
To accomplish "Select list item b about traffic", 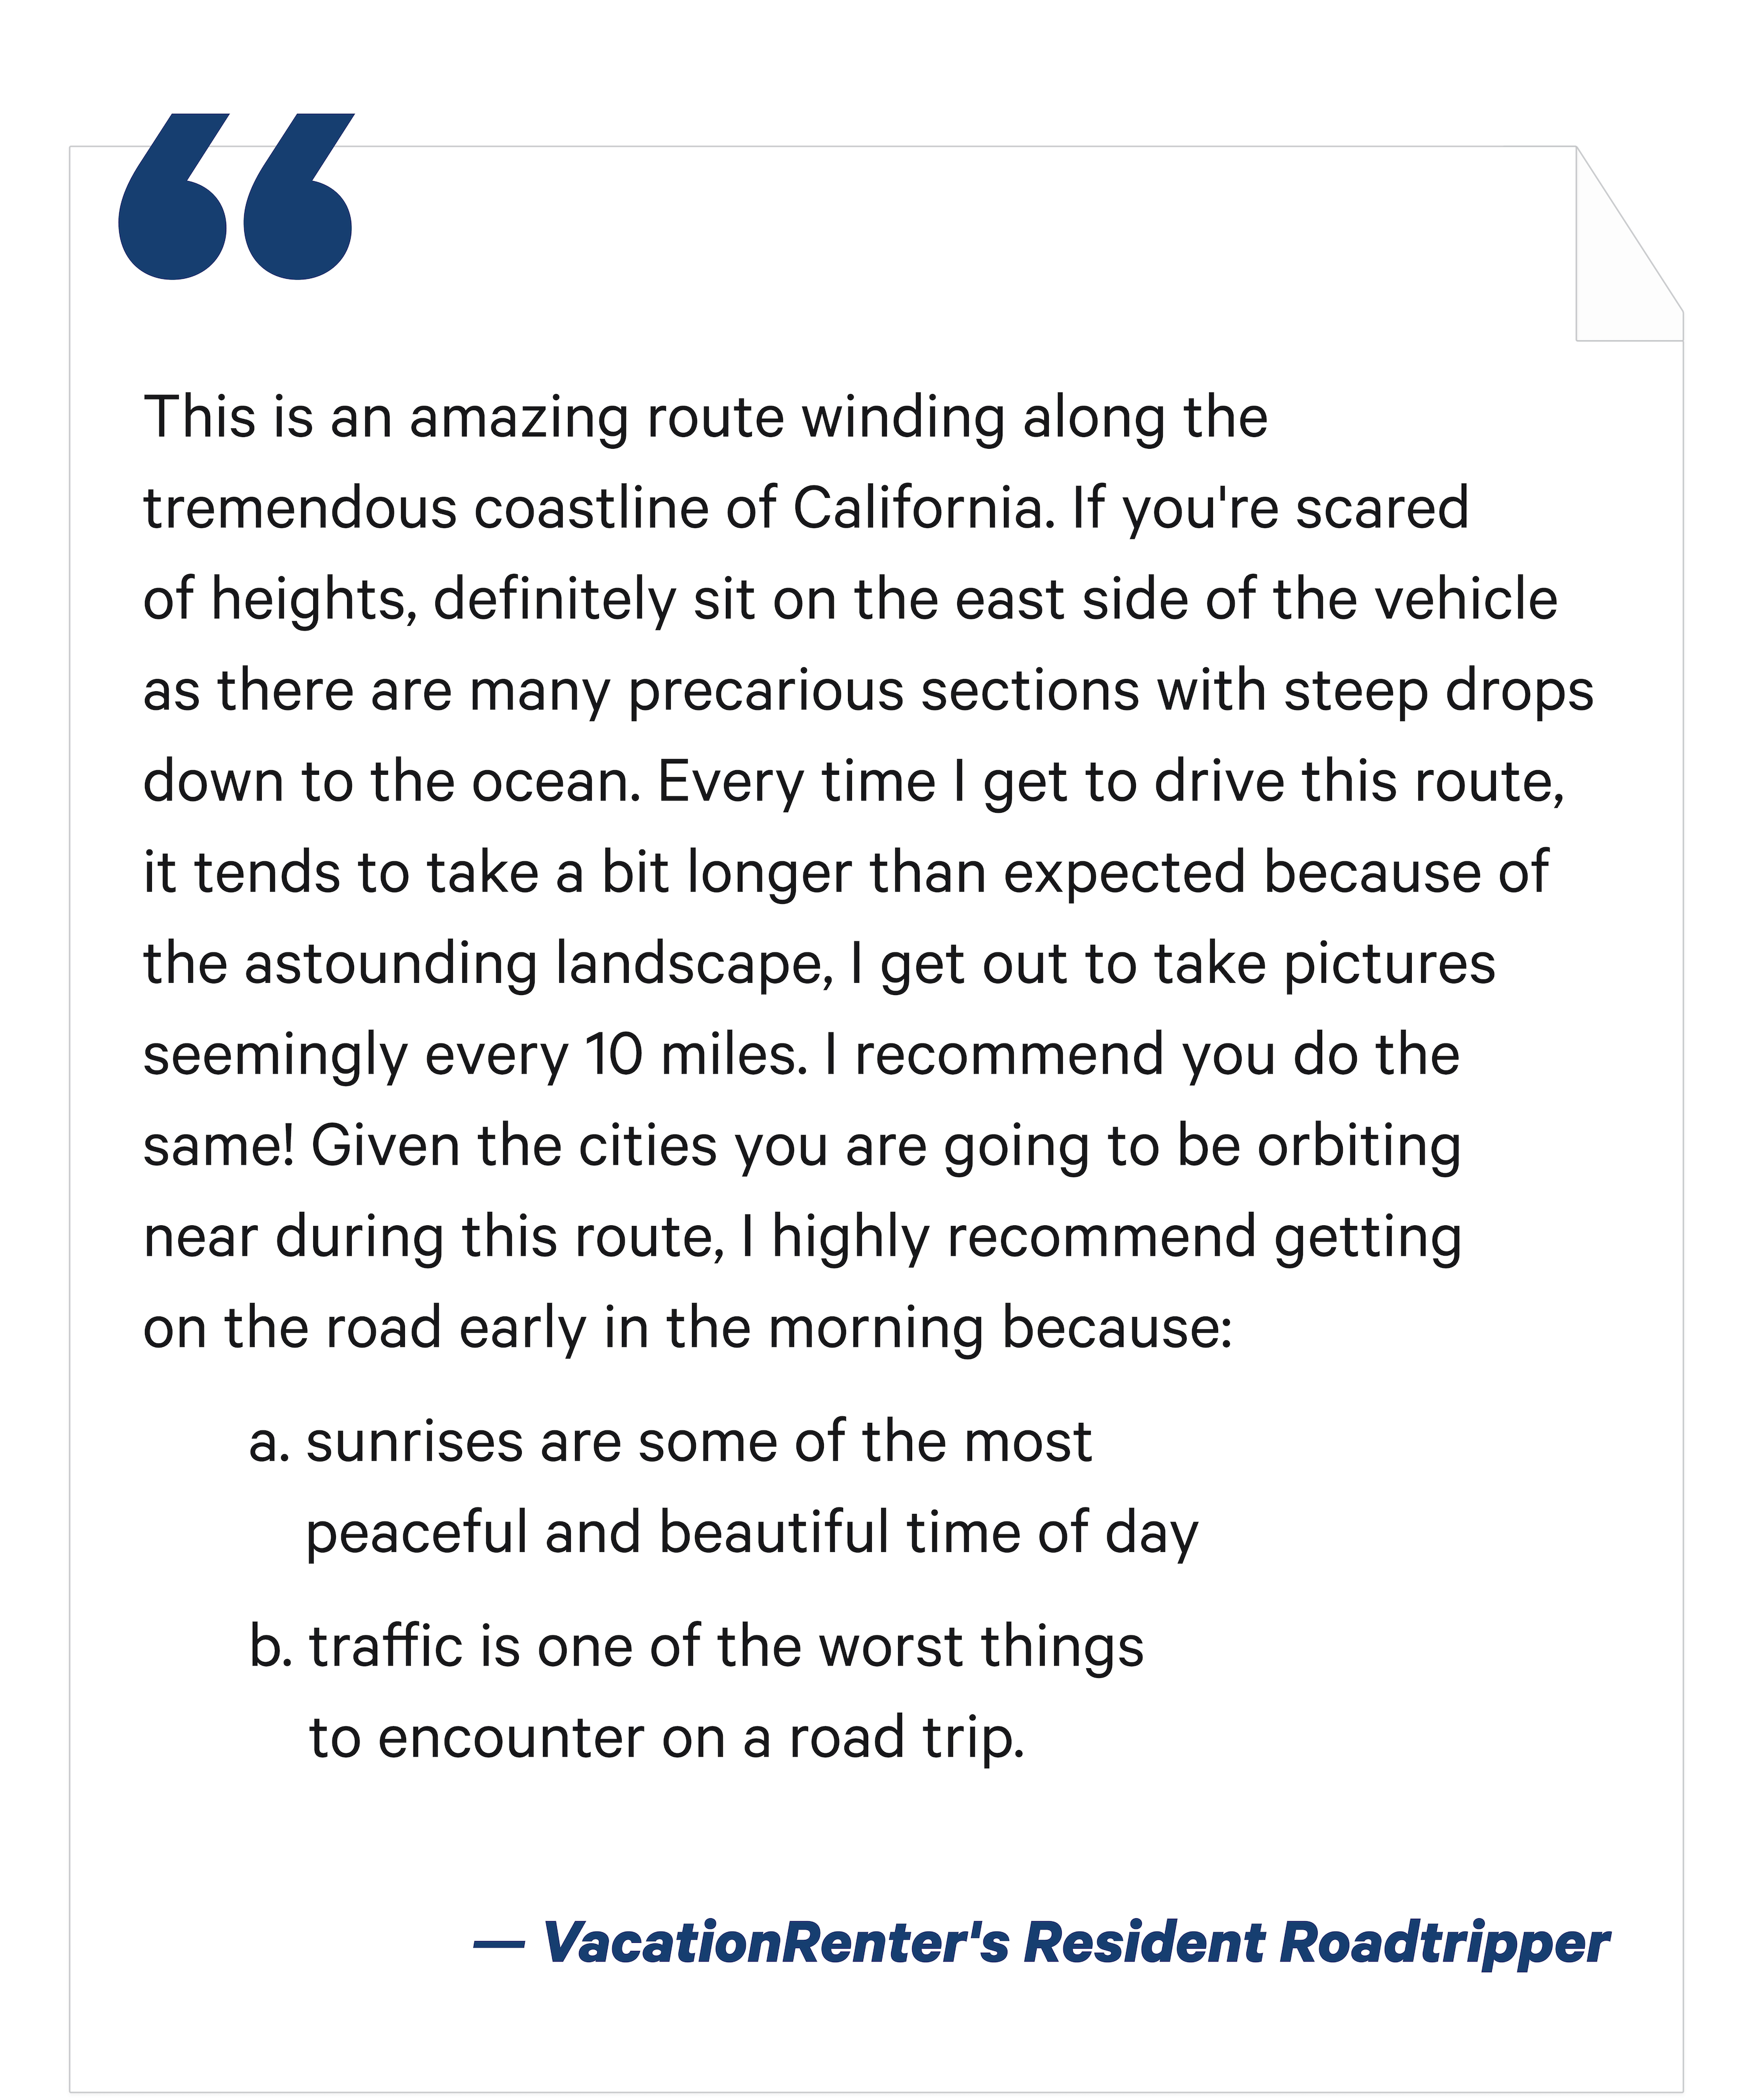I will [x=696, y=1691].
